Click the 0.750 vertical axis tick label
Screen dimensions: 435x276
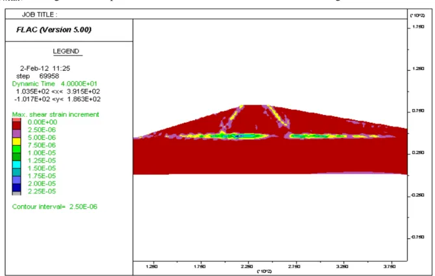pyautogui.click(x=418, y=111)
